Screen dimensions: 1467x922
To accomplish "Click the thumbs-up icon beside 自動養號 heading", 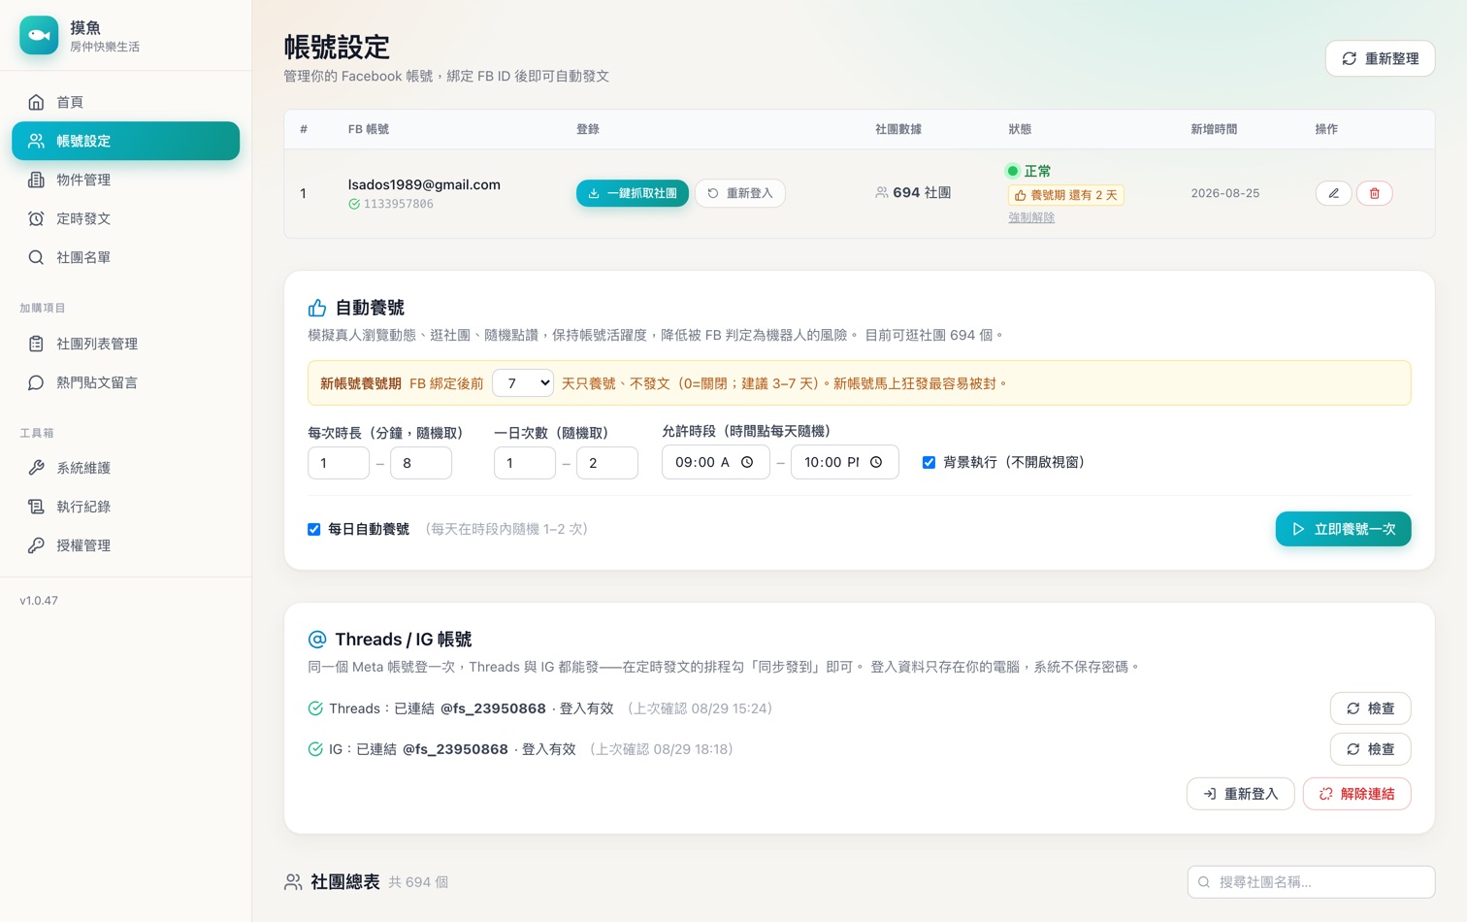I will pos(317,308).
